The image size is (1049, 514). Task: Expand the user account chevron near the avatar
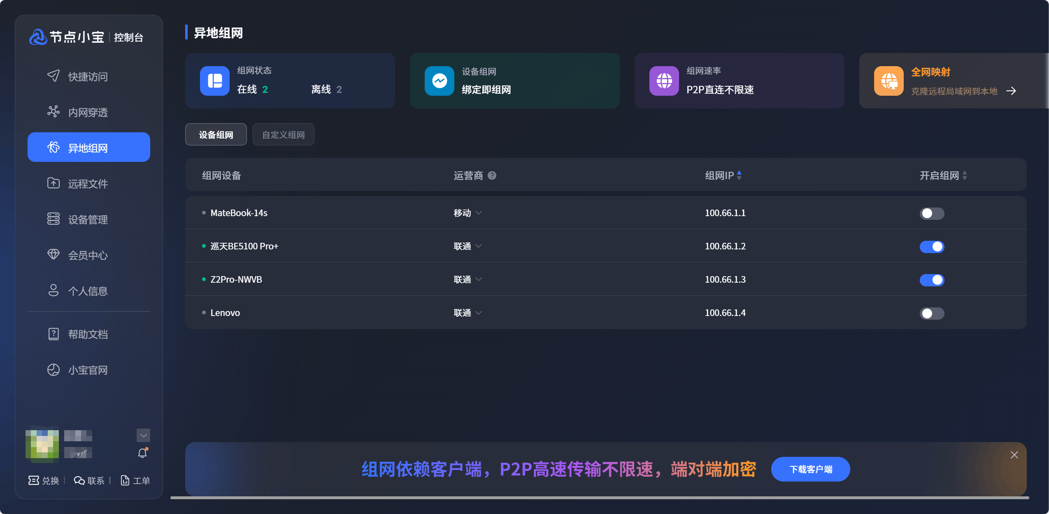pos(143,435)
